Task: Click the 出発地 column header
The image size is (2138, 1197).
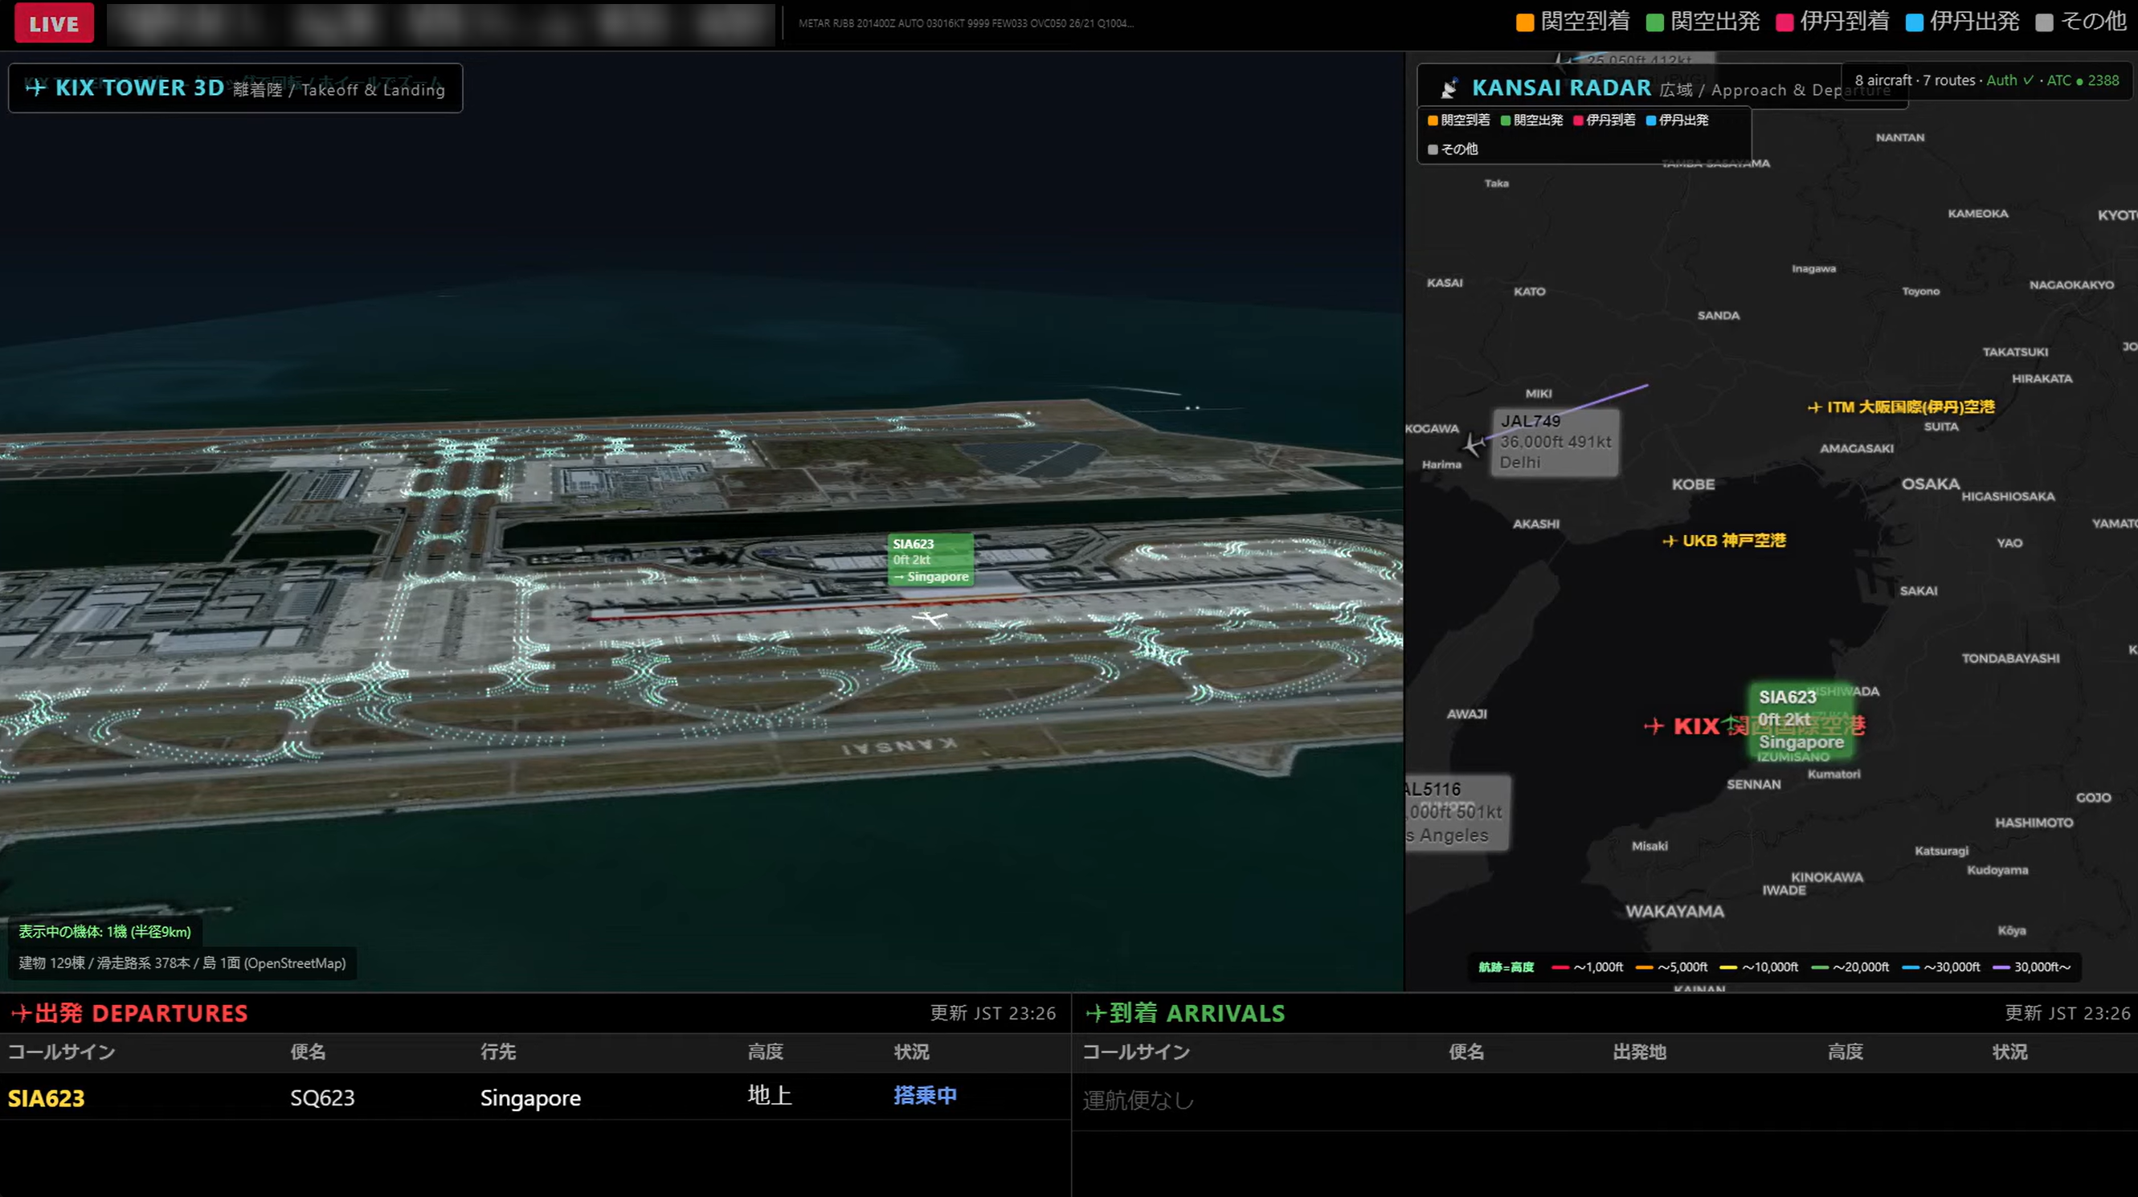Action: pyautogui.click(x=1639, y=1052)
